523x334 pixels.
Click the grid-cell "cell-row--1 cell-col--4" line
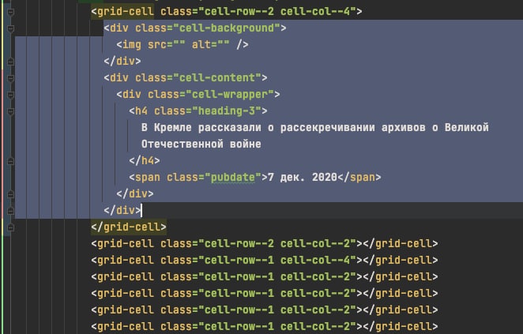[265, 261]
